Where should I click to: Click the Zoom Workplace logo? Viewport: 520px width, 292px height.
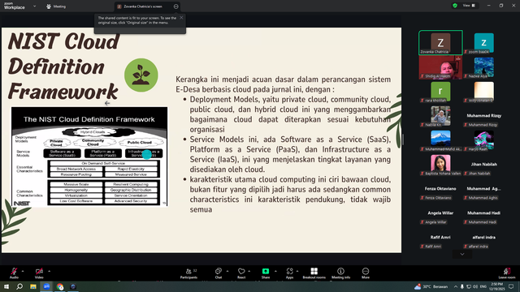[x=15, y=6]
